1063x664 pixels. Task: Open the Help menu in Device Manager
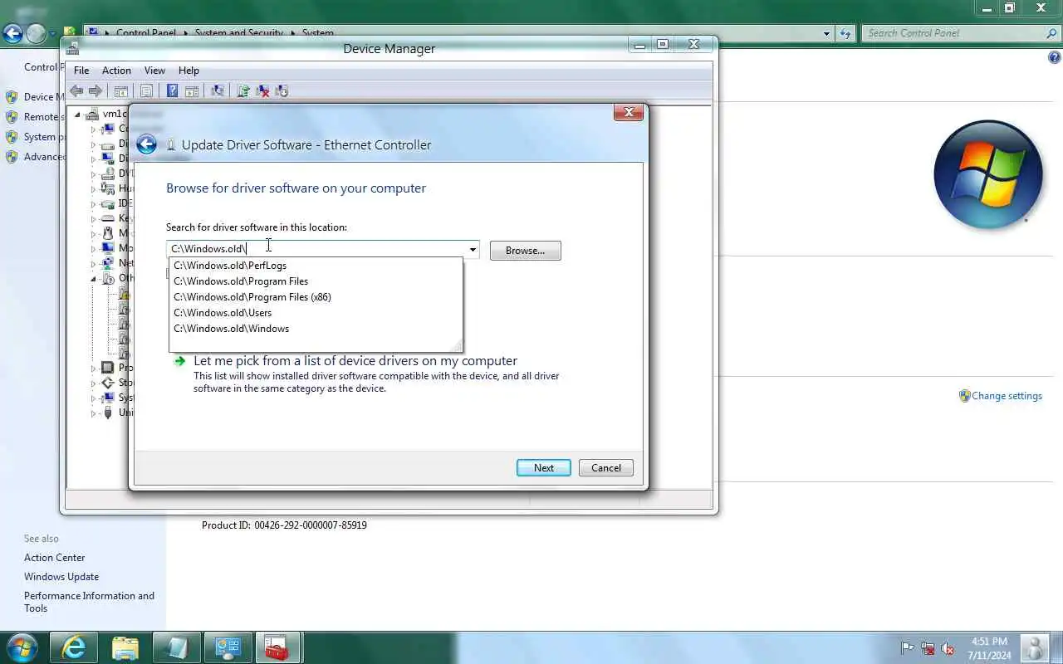pos(189,71)
